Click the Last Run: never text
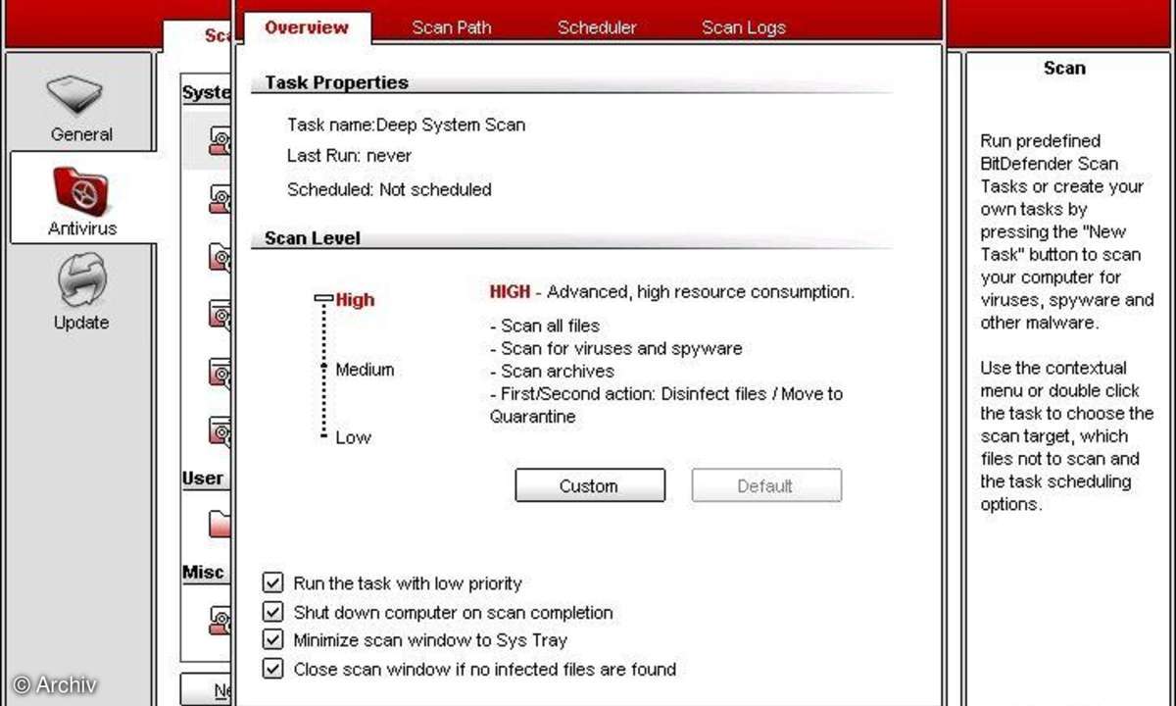The width and height of the screenshot is (1176, 706). click(349, 156)
